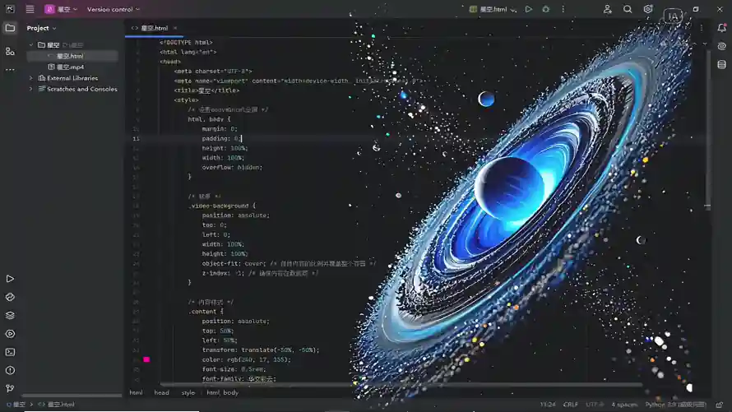Open the 星空 project switcher dropdown
The width and height of the screenshot is (732, 412).
(x=61, y=9)
